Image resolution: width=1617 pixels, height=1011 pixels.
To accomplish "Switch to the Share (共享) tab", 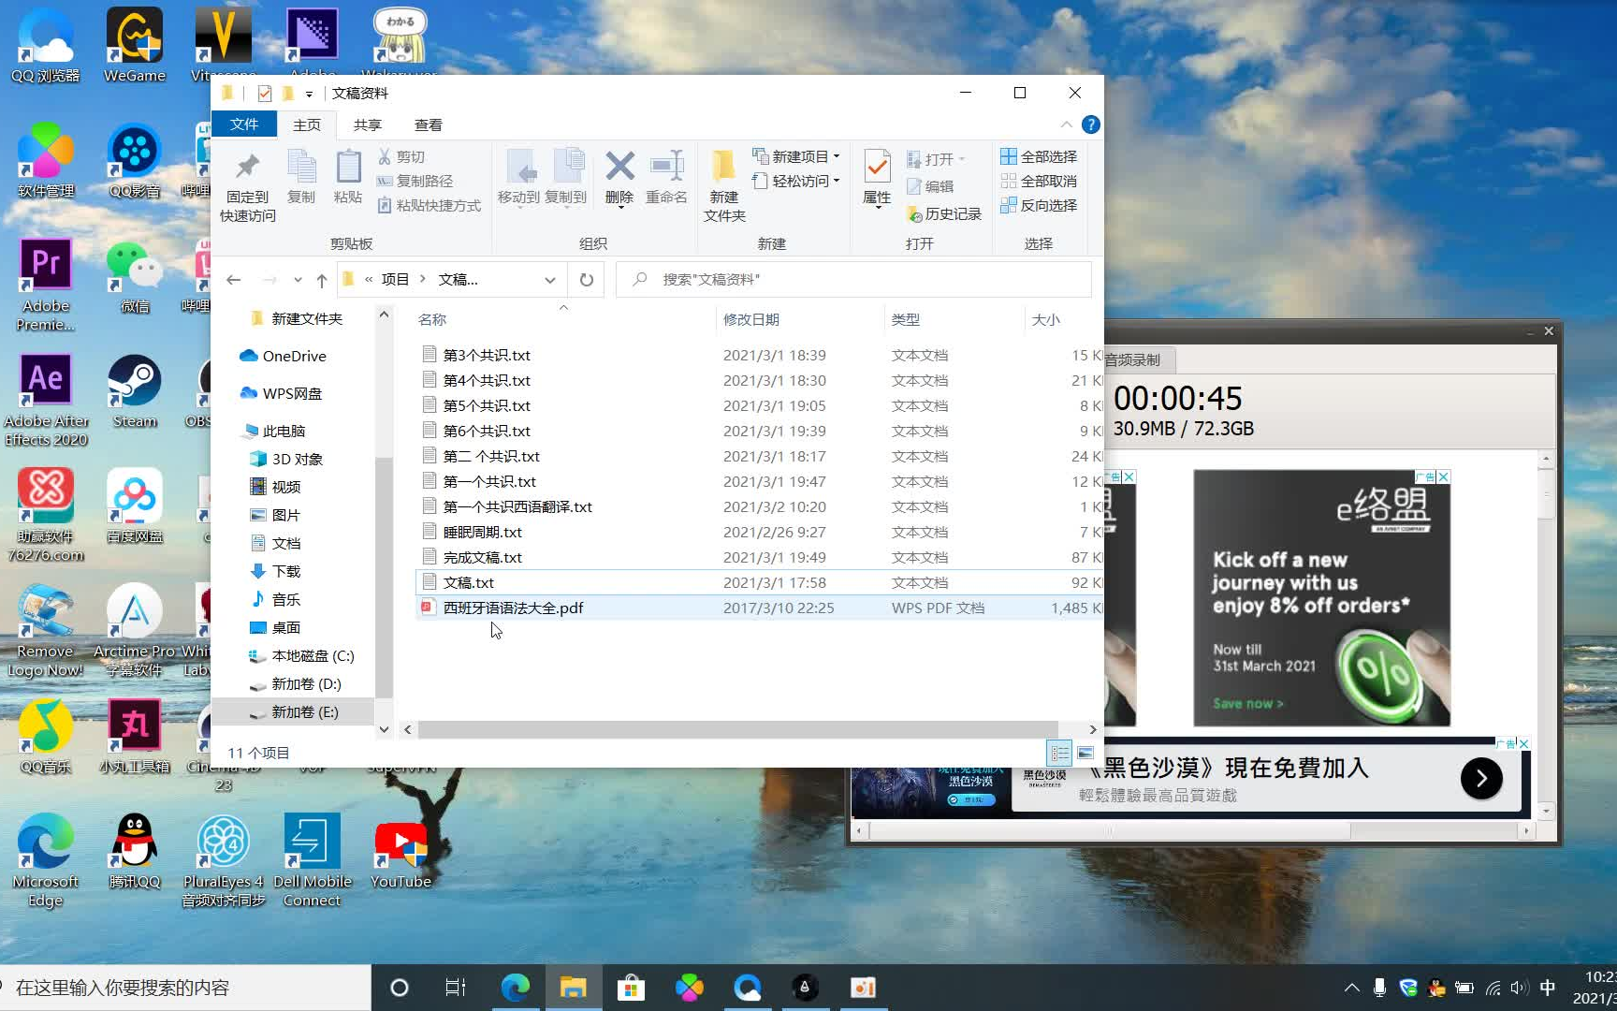I will tap(368, 125).
